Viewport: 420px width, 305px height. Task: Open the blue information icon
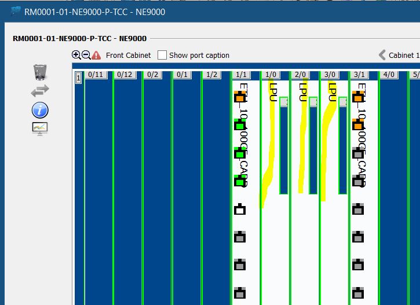[x=40, y=109]
